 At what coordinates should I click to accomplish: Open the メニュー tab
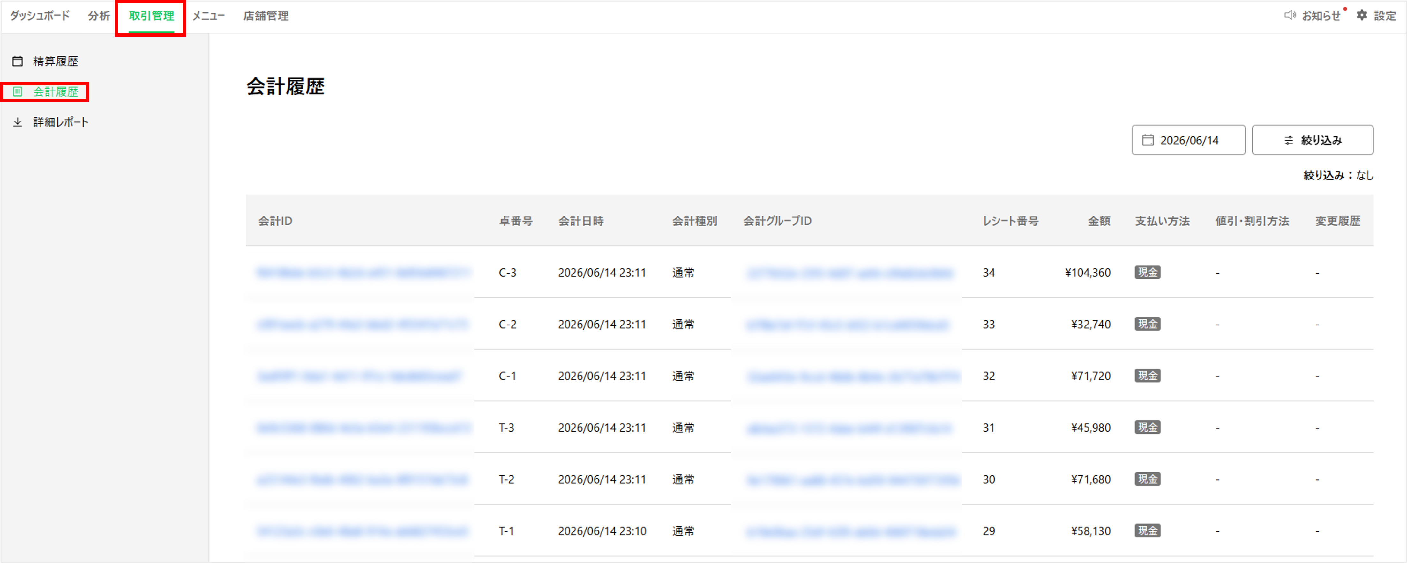pyautogui.click(x=209, y=16)
